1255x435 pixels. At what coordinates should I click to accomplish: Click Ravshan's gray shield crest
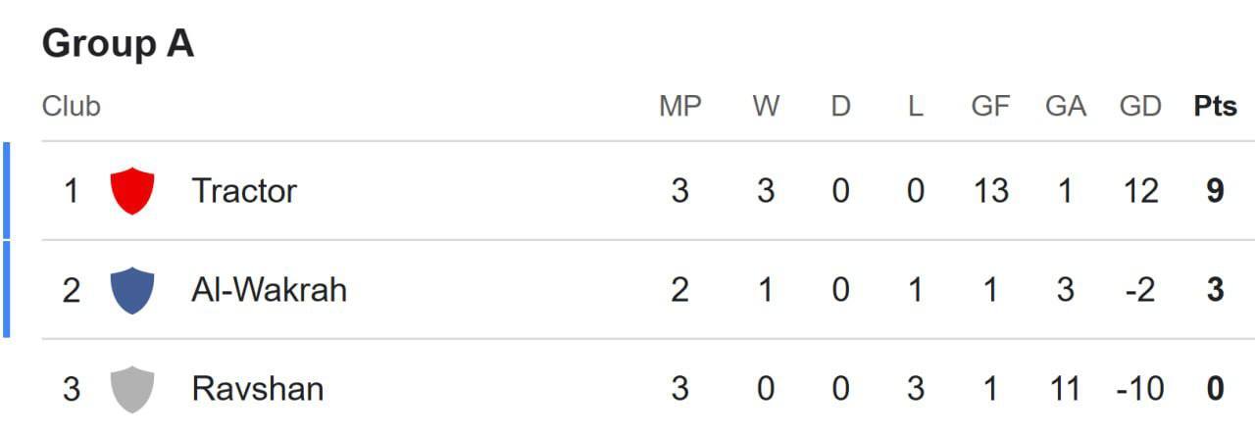pyautogui.click(x=132, y=389)
